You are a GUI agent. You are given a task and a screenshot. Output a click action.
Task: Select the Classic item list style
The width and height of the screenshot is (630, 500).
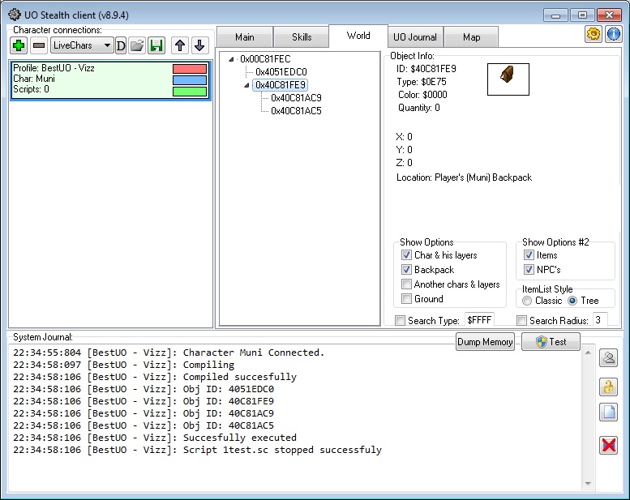point(528,301)
